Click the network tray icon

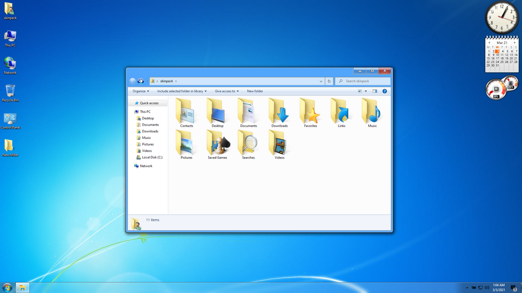480,288
